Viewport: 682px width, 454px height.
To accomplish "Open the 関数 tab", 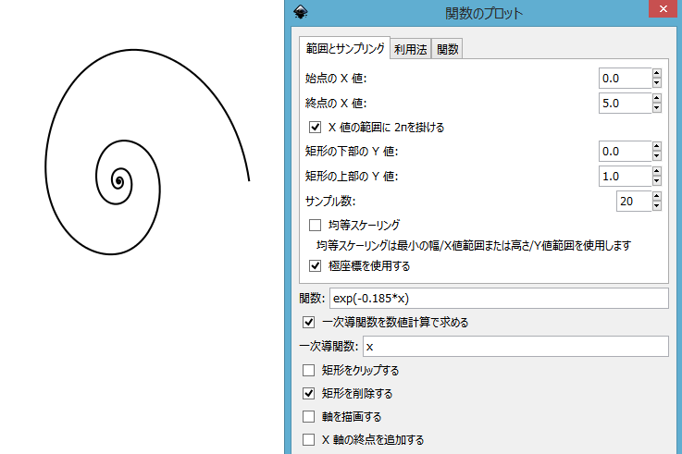I will 447,50.
